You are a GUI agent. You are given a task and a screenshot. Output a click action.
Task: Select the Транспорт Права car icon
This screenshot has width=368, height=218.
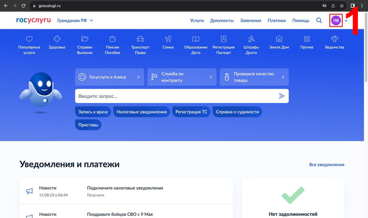click(140, 39)
